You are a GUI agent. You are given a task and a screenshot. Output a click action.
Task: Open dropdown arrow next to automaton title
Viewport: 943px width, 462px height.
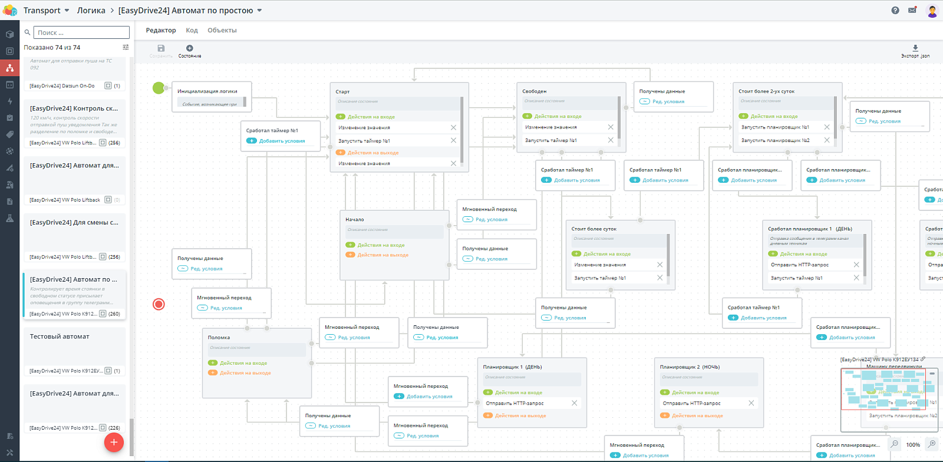(259, 11)
